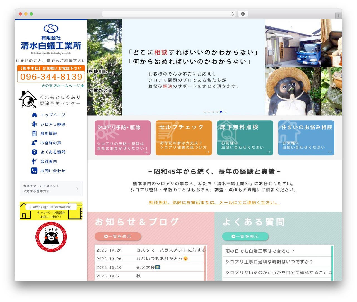The width and height of the screenshot is (357, 302).
Task: Open お客様の声 menu item
Action: tap(51, 143)
